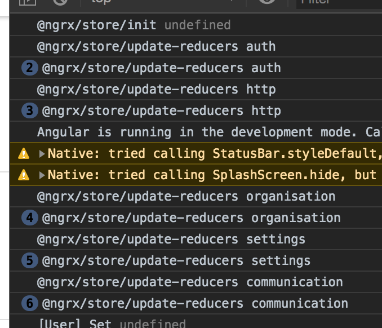Select the 'update-reducers organisation' line repeated 4 times

(191, 218)
